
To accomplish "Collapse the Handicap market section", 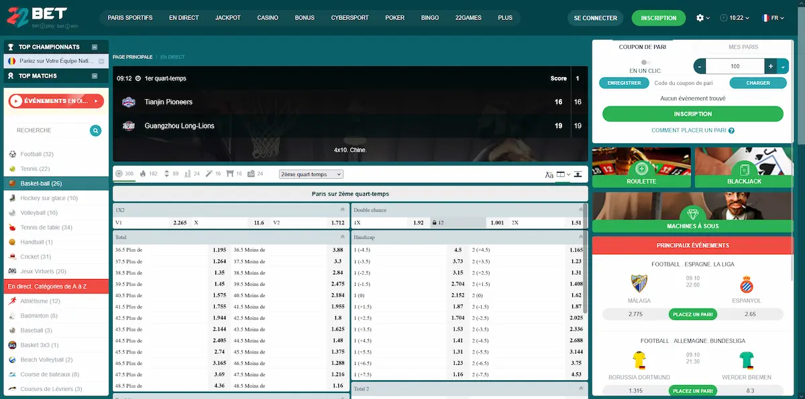I will (582, 237).
